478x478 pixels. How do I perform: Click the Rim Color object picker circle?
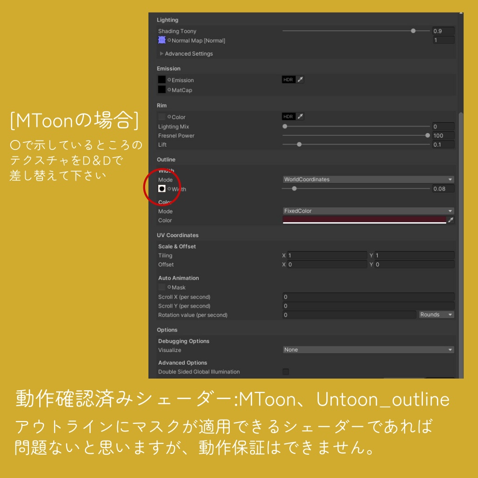(x=169, y=117)
